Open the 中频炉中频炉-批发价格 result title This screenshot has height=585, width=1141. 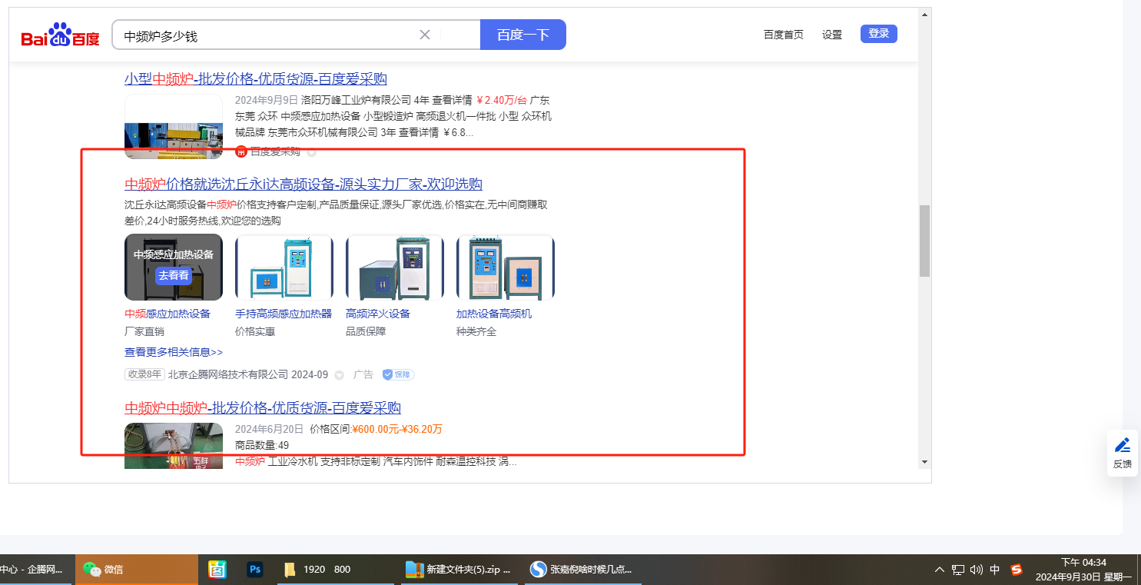(x=263, y=407)
